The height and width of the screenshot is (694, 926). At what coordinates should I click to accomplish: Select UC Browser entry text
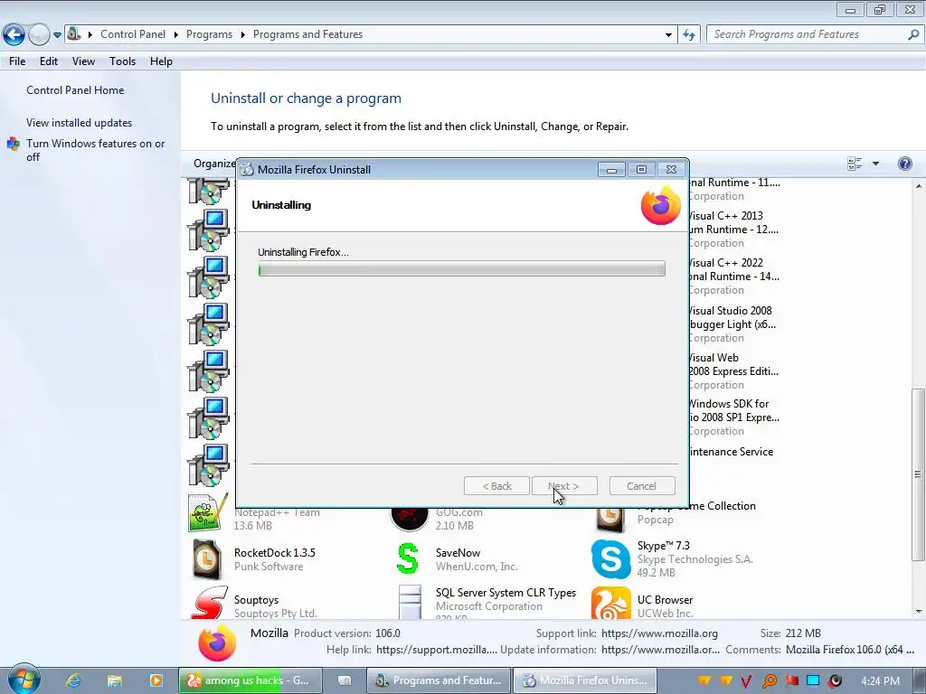(x=665, y=606)
